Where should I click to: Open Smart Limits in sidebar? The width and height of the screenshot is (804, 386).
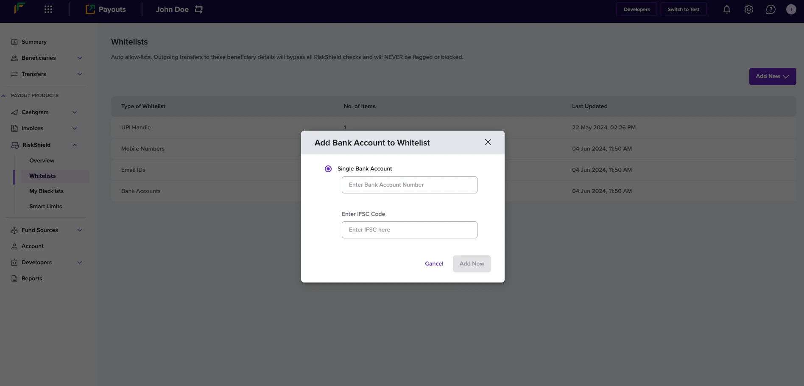[46, 207]
